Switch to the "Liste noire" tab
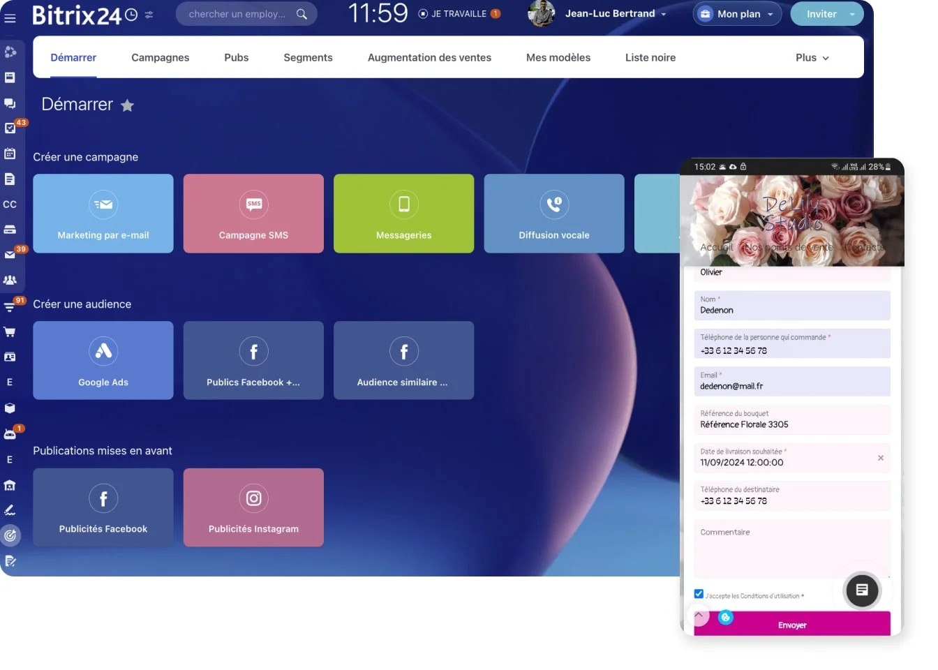The image size is (938, 670). (650, 58)
